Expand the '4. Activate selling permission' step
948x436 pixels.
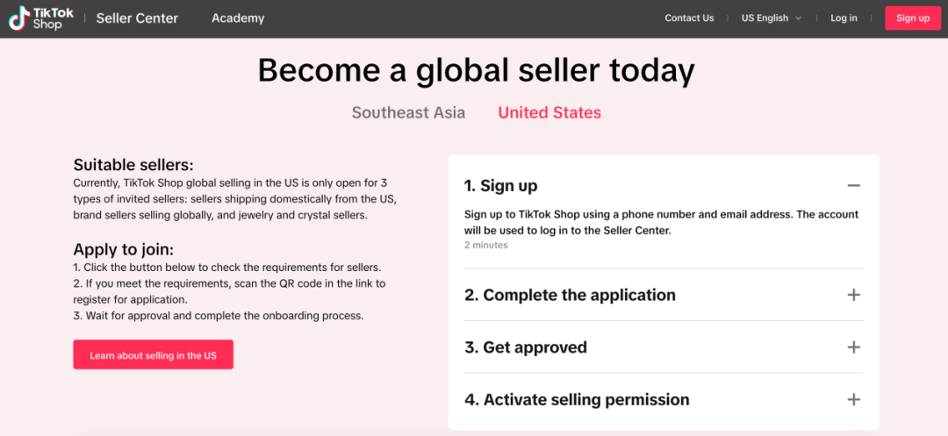[577, 400]
